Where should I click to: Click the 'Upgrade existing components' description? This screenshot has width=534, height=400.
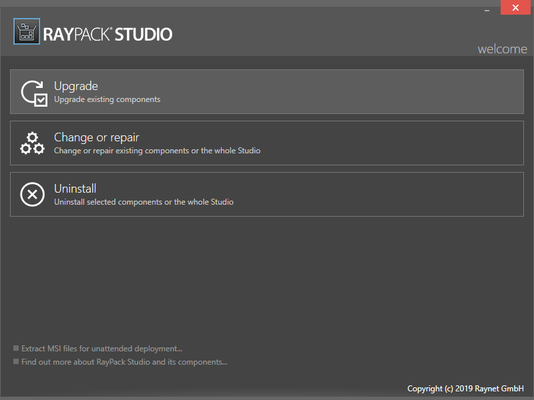coord(107,99)
